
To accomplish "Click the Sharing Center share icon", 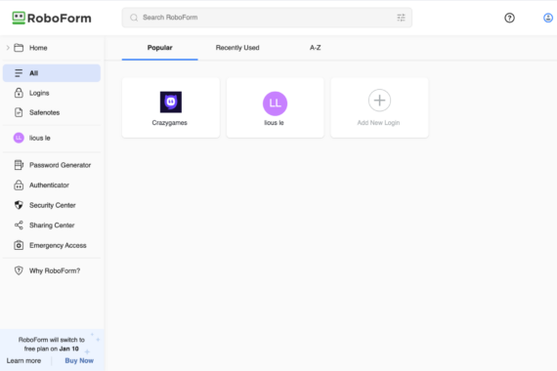I will pos(19,226).
